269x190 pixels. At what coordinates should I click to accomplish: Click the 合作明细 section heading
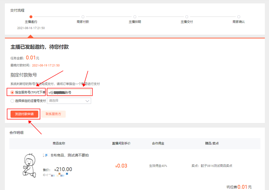16,133
